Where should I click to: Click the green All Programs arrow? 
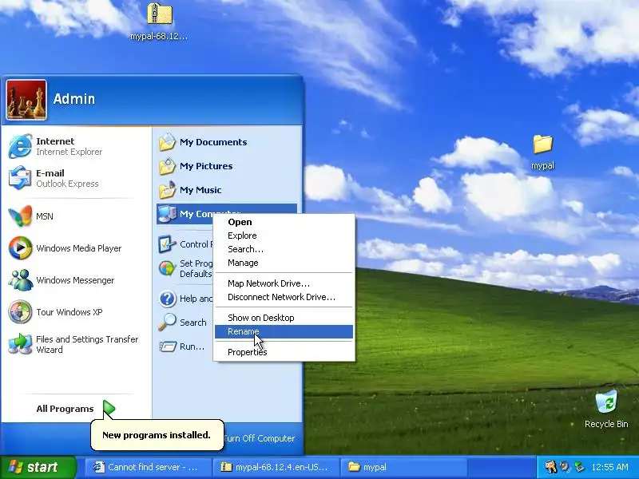click(109, 408)
